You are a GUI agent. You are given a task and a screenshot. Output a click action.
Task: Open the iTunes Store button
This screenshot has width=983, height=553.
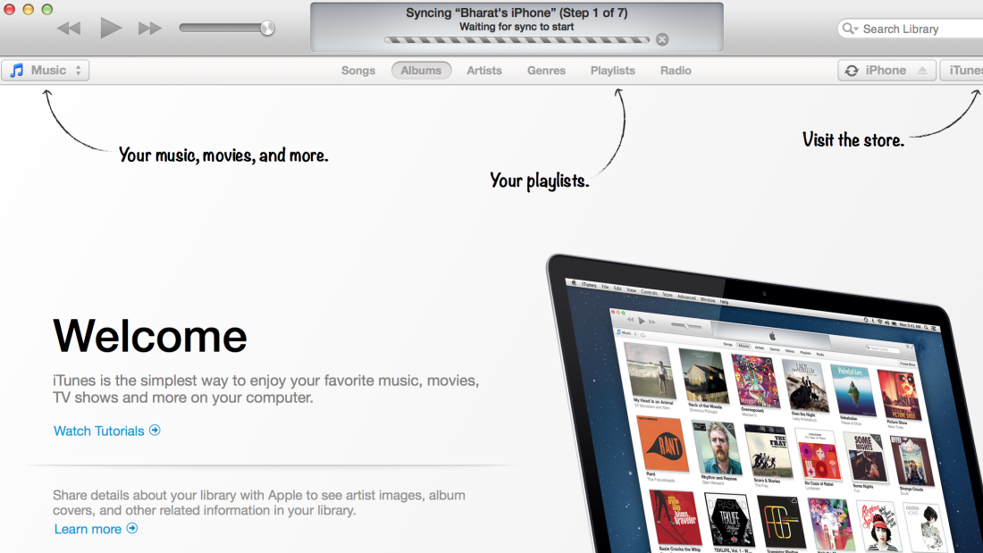click(963, 71)
